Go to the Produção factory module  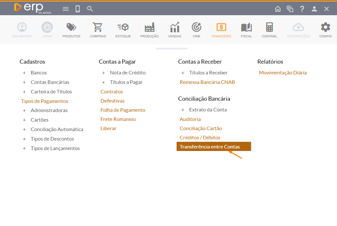pyautogui.click(x=149, y=28)
